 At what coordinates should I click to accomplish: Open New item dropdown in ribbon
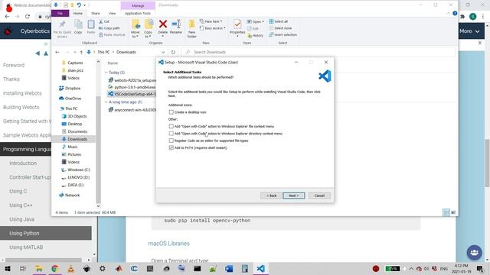[x=211, y=21]
